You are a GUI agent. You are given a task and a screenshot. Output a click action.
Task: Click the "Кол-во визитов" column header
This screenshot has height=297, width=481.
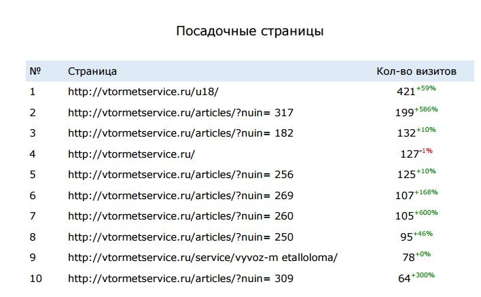[x=416, y=71]
